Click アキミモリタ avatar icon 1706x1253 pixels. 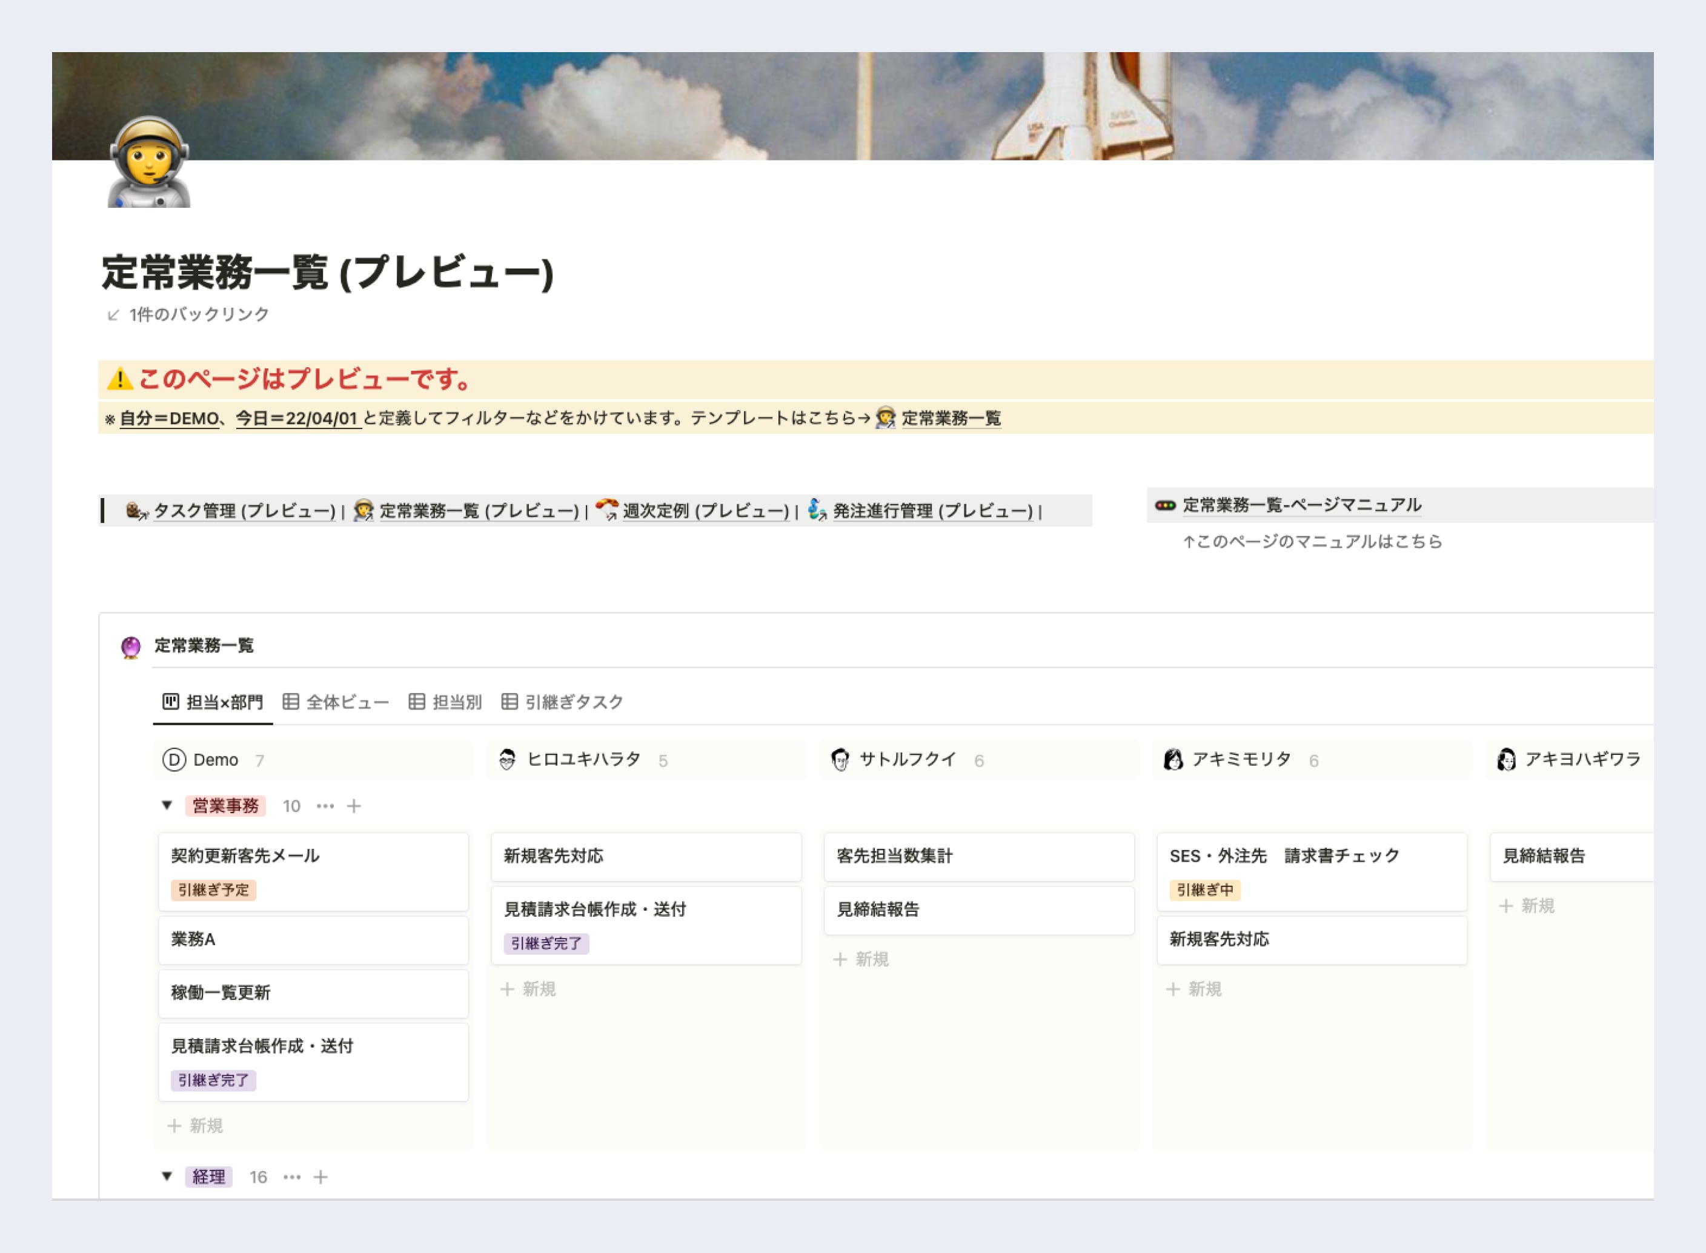point(1173,759)
